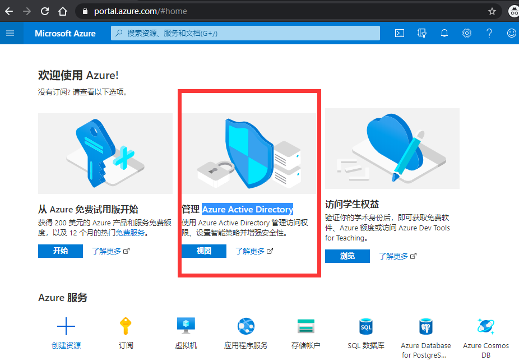Viewport: 519px width, 361px height.
Task: Click the address bar URL
Action: [x=140, y=11]
